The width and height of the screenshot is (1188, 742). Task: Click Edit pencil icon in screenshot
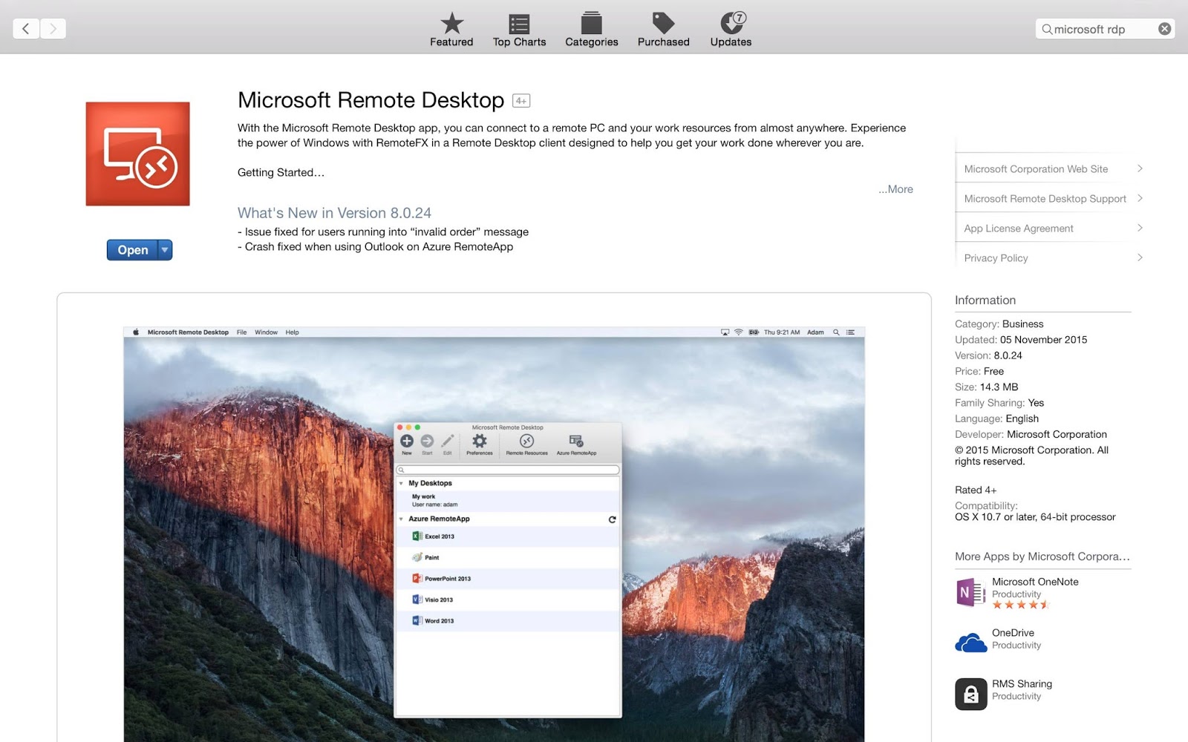point(447,441)
